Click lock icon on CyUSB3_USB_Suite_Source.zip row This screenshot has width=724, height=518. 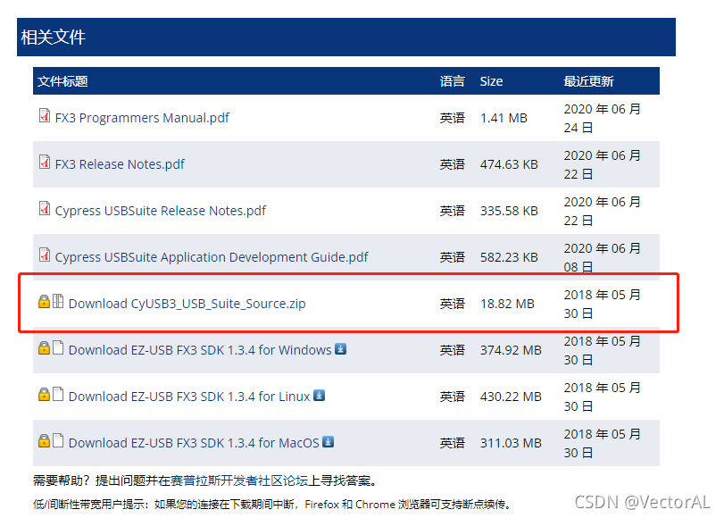coord(44,301)
